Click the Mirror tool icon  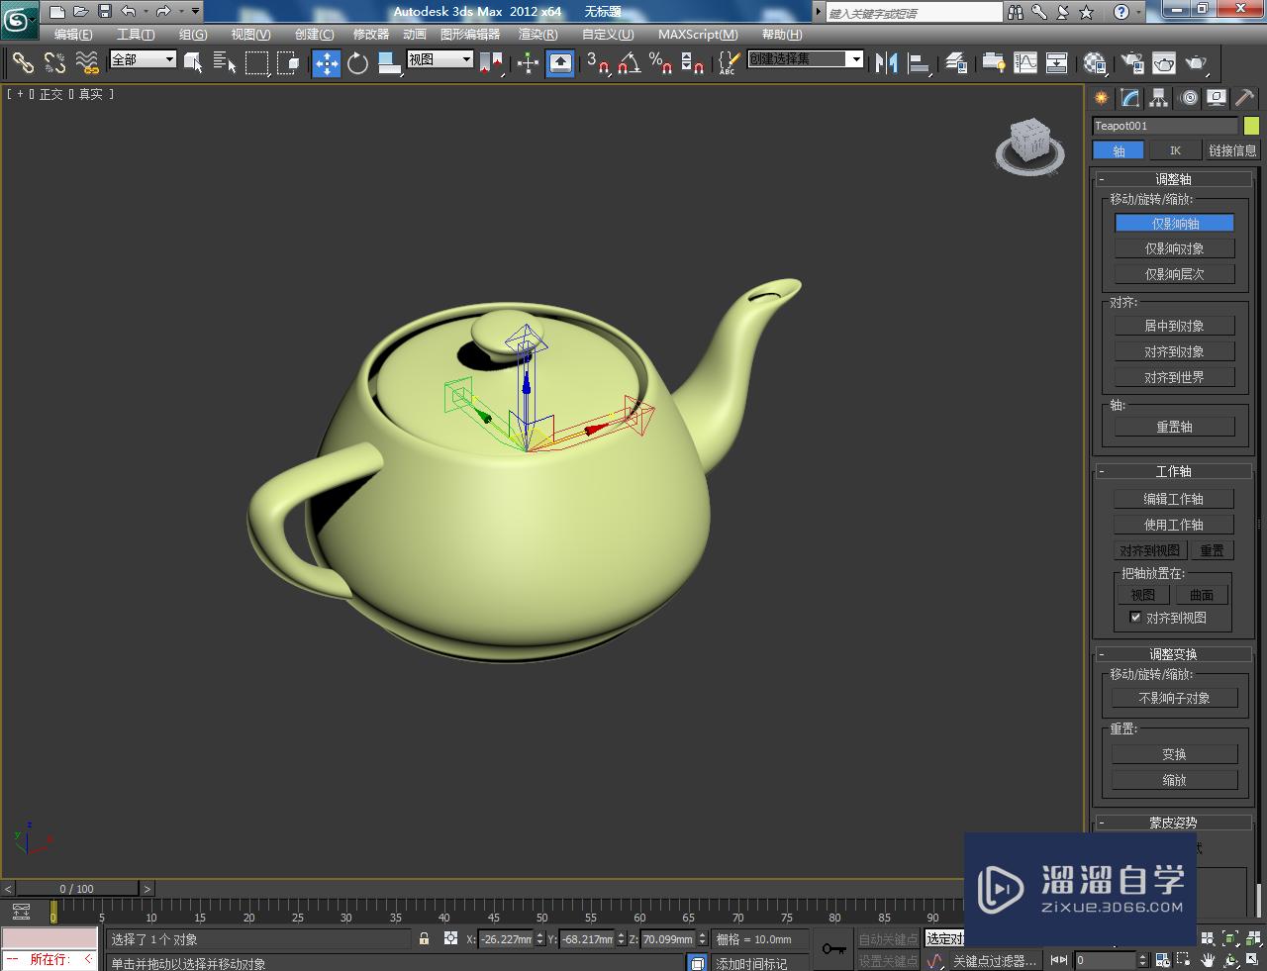point(887,62)
